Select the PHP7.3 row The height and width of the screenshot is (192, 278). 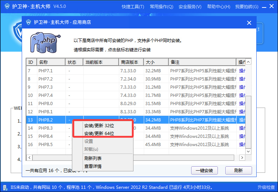coord(136,87)
